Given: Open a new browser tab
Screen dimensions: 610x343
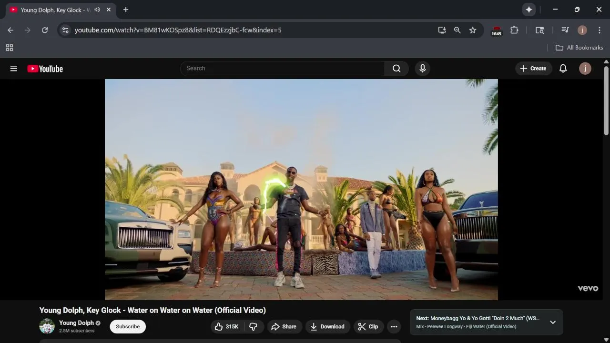Looking at the screenshot, I should [126, 10].
